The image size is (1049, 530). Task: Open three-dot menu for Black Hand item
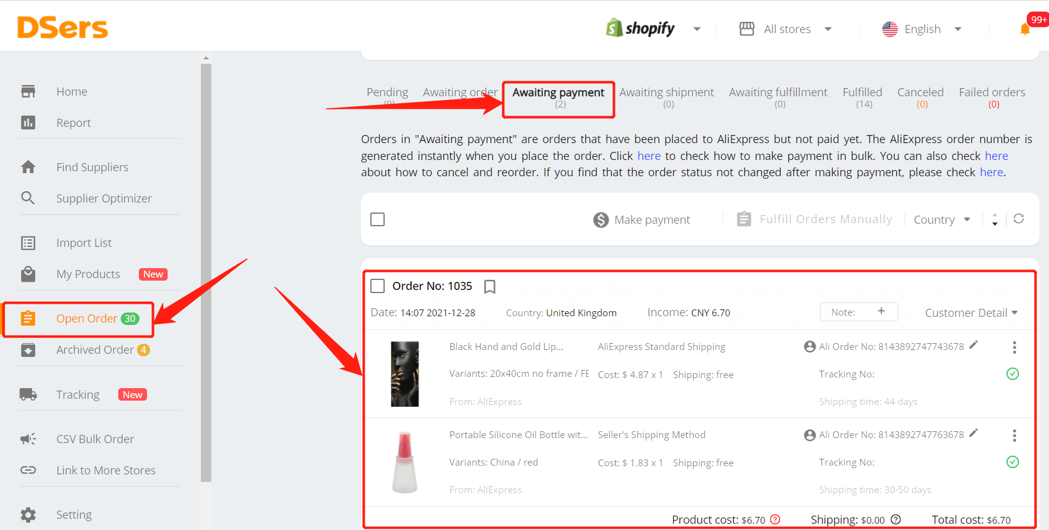(x=1014, y=347)
